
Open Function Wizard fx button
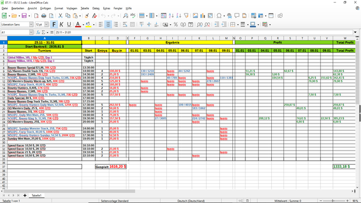click(x=38, y=33)
